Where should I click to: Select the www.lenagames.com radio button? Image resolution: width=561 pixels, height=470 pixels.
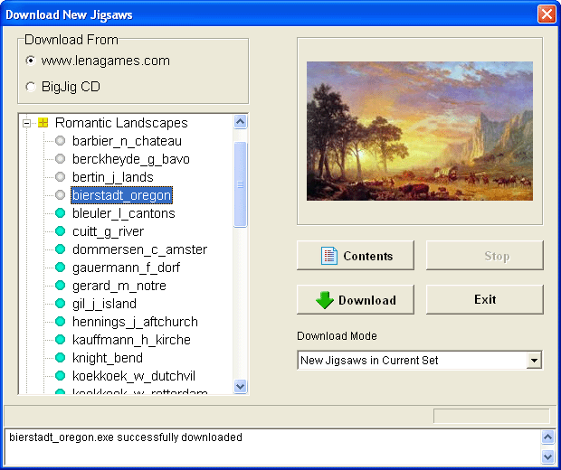(x=31, y=61)
